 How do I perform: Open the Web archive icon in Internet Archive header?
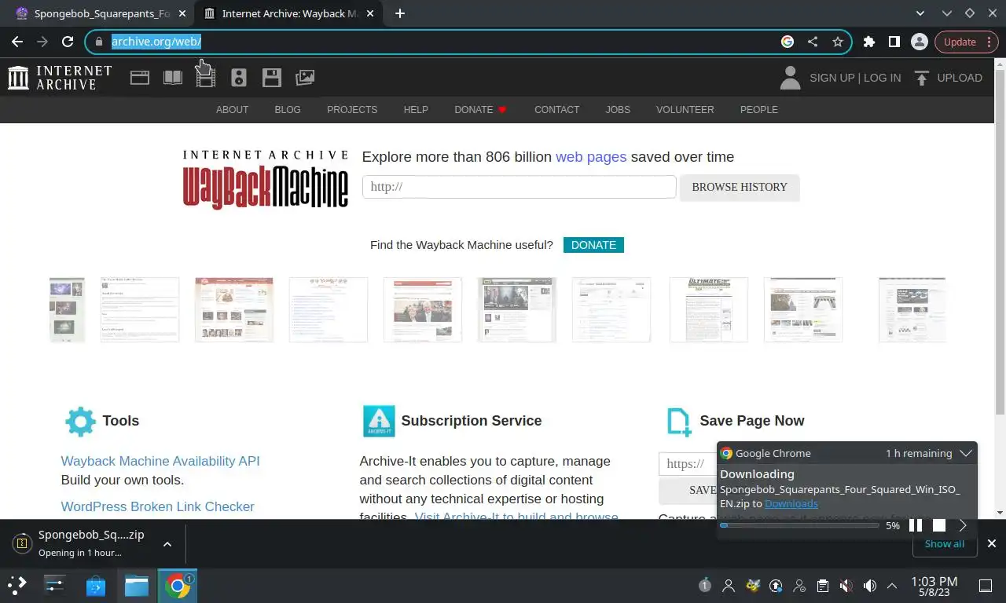click(140, 77)
